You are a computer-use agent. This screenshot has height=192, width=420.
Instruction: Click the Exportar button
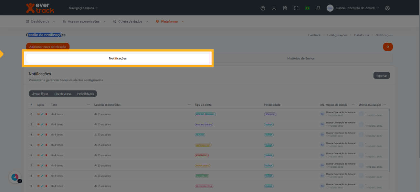(x=382, y=76)
